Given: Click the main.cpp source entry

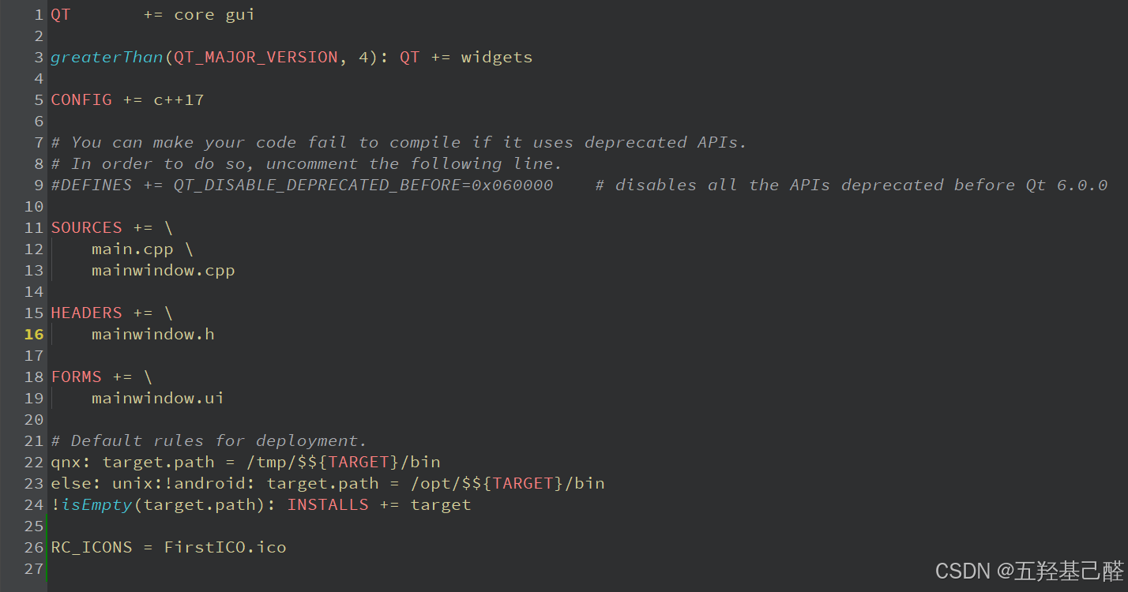Looking at the screenshot, I should point(132,249).
